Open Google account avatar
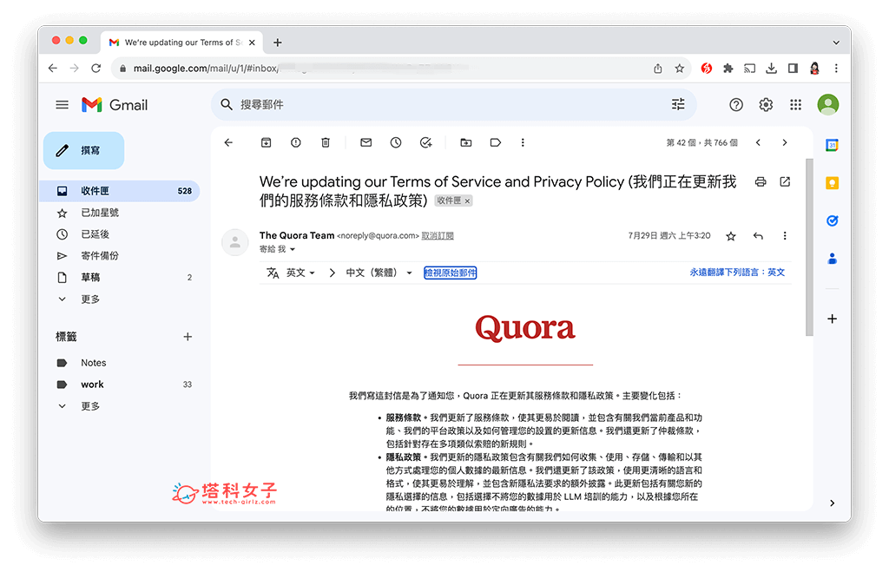 (827, 105)
